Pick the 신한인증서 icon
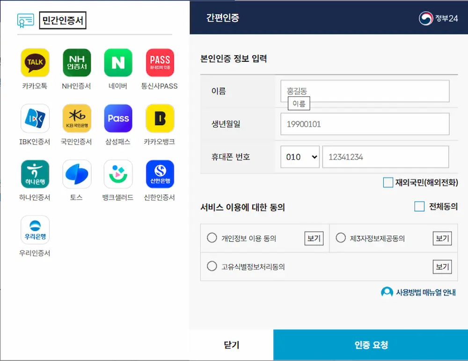Viewport: 468px width, 361px height. tap(160, 174)
